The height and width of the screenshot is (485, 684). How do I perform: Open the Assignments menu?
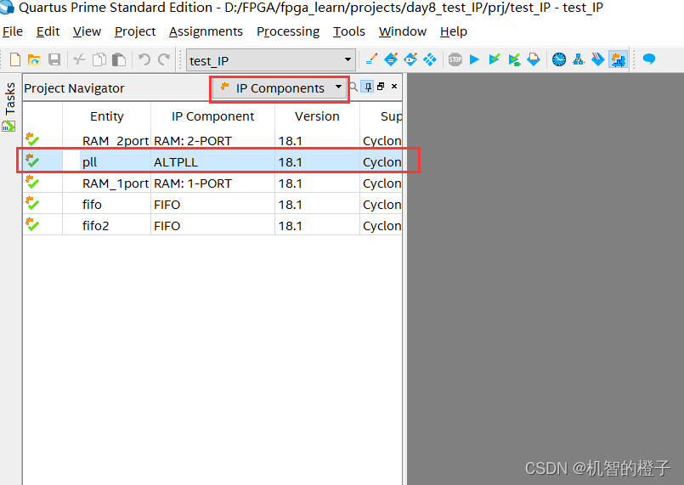click(206, 31)
